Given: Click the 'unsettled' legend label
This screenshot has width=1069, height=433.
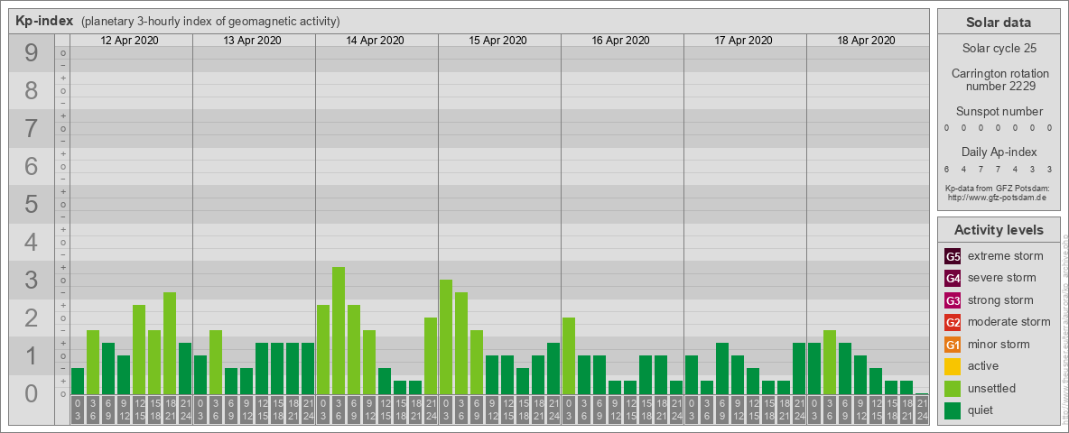Looking at the screenshot, I should pyautogui.click(x=992, y=387).
